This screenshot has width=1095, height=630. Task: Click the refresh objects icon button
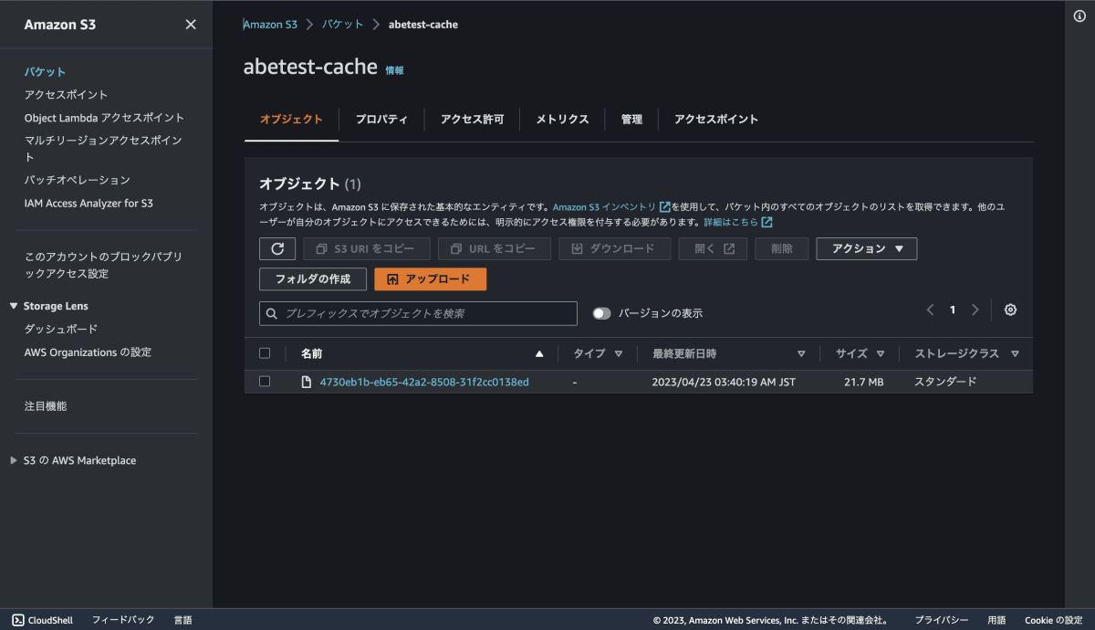coord(277,248)
